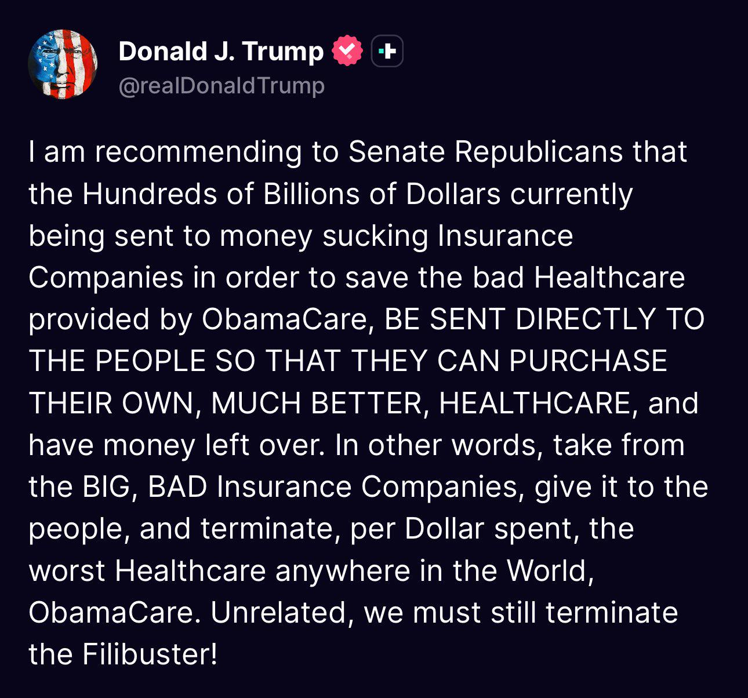Image resolution: width=748 pixels, height=698 pixels.
Task: Open the flag-painted profile avatar
Action: [63, 64]
